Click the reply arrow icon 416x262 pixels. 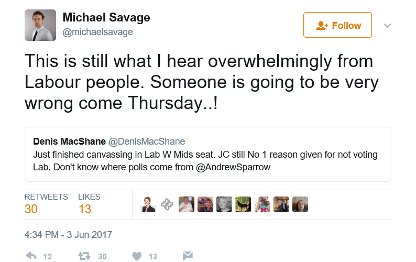[31, 256]
